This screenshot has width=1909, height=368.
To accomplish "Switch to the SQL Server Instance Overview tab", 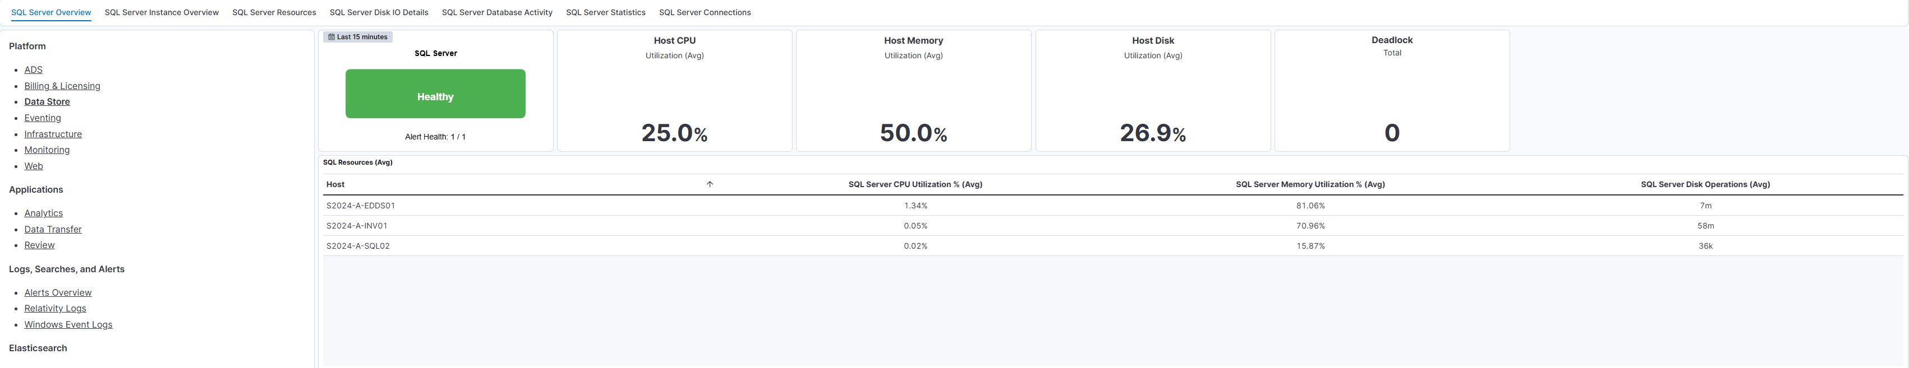I will (x=162, y=12).
